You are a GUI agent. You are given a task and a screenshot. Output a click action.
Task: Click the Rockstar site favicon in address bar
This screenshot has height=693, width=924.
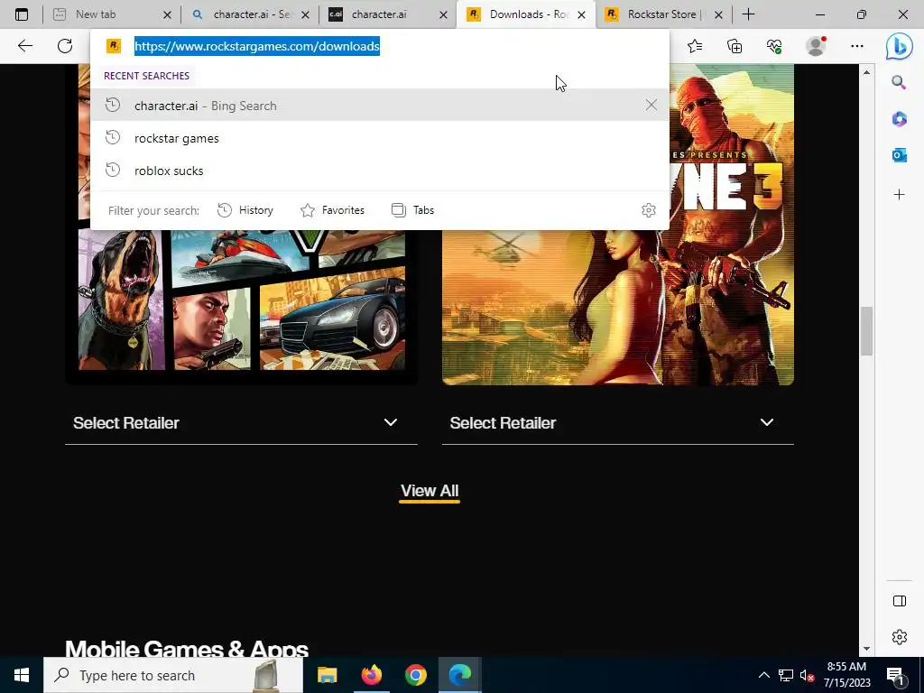[113, 46]
